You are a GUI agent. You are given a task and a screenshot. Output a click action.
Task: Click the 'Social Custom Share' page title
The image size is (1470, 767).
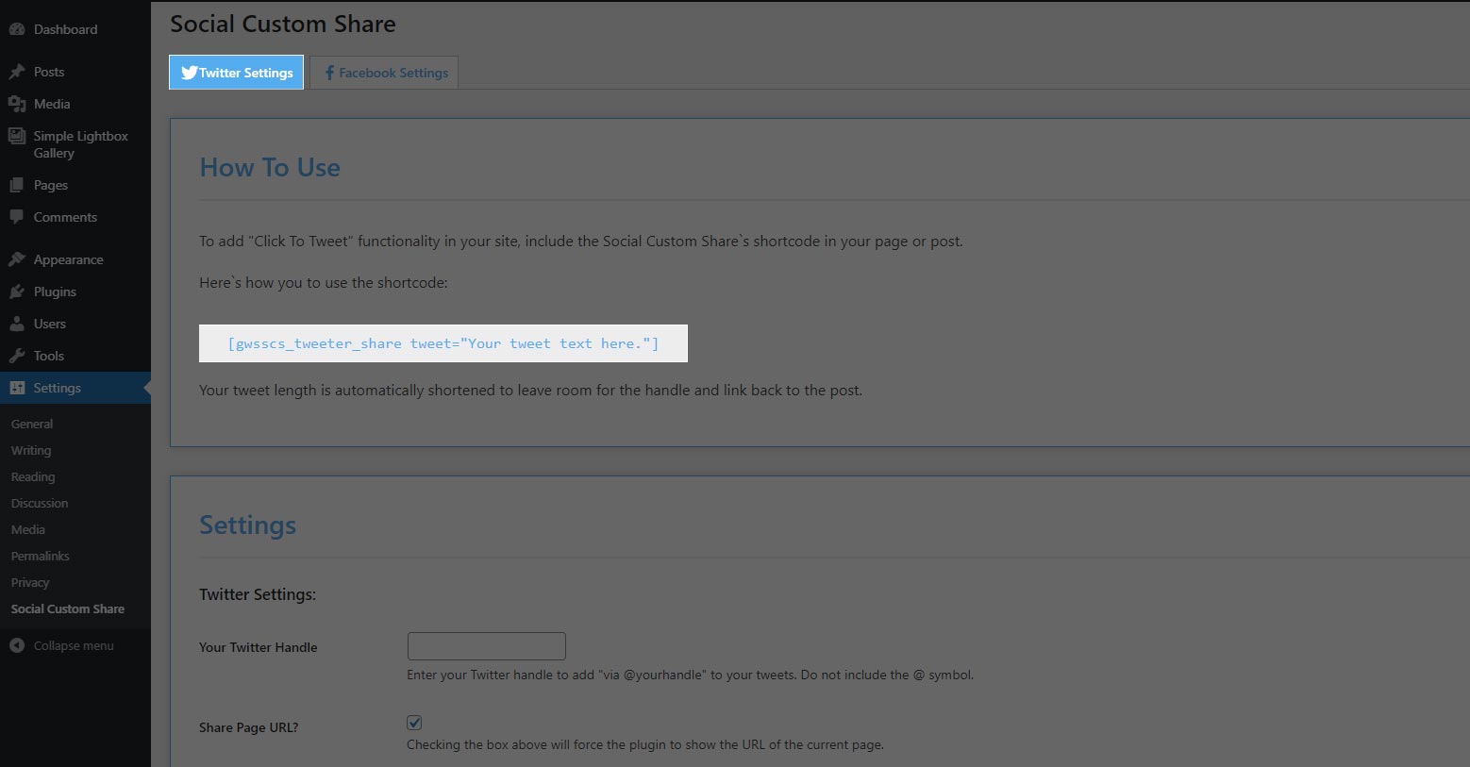[x=283, y=25]
